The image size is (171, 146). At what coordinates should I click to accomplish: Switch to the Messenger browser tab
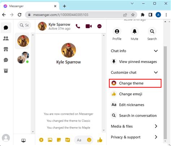click(30, 6)
